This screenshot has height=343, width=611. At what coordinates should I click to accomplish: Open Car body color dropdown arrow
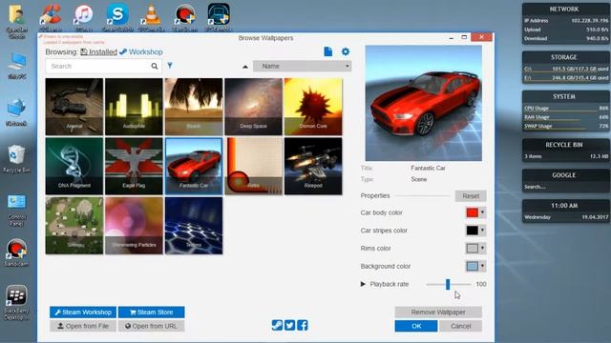click(x=482, y=212)
